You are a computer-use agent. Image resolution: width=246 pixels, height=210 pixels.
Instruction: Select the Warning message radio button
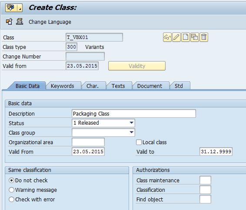(x=11, y=190)
